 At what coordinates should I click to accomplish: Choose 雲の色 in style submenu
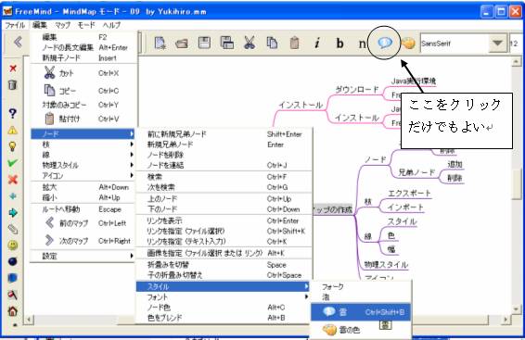tap(361, 330)
